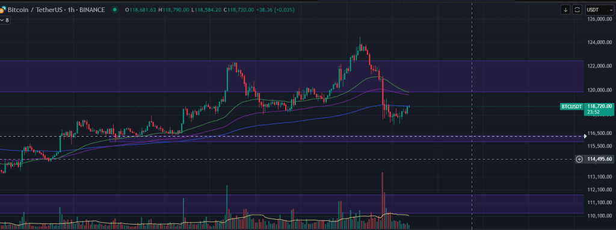Select the 126,000.00 price scale label

[599, 19]
